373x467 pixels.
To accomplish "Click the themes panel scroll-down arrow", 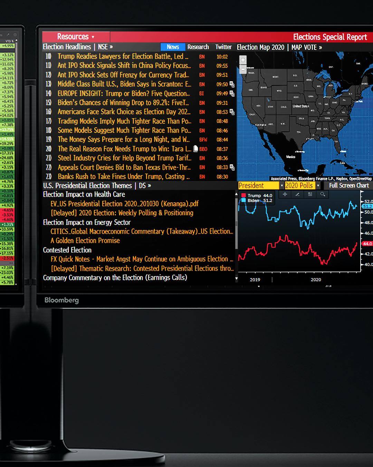I will click(x=236, y=278).
